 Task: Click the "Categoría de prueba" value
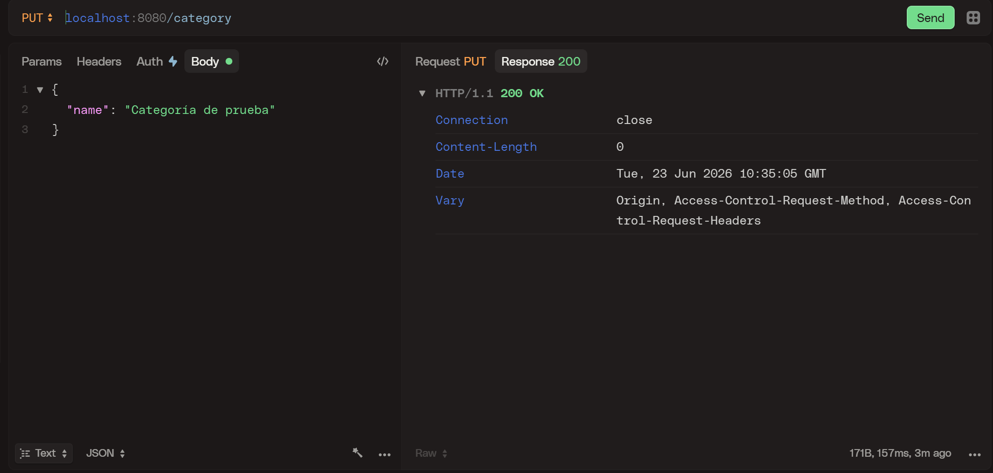pos(200,110)
